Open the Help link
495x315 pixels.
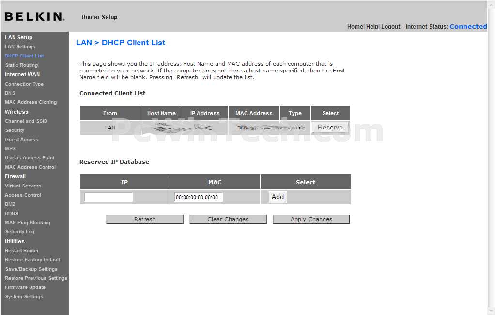click(372, 27)
